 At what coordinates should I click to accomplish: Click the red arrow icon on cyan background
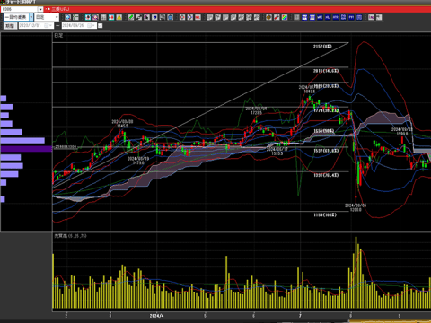point(111,17)
